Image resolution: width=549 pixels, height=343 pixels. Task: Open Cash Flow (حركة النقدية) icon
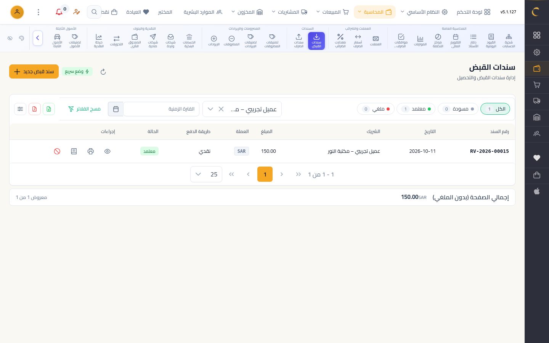click(x=99, y=40)
